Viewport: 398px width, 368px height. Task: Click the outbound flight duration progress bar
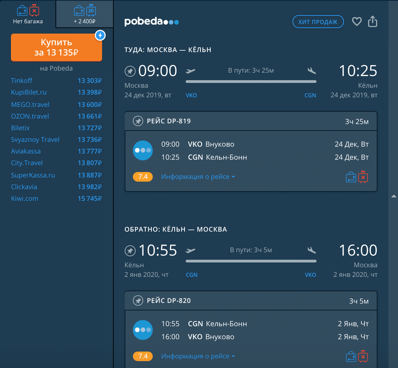tap(251, 82)
